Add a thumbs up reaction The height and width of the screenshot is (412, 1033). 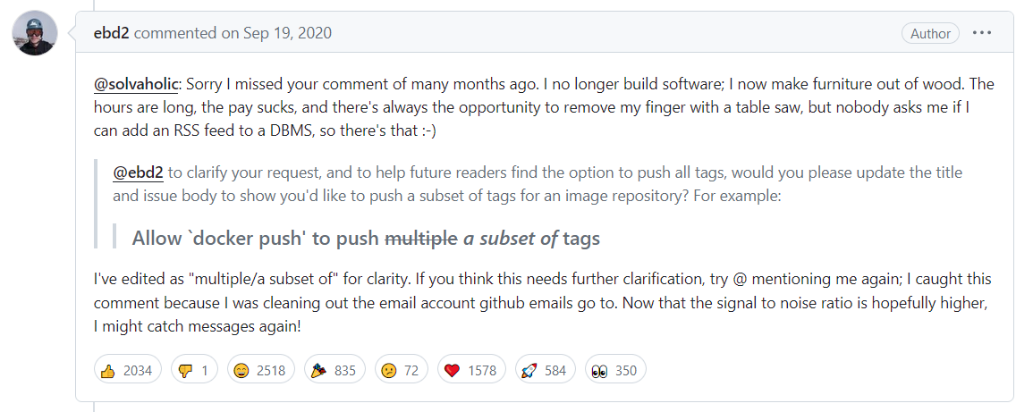point(127,370)
